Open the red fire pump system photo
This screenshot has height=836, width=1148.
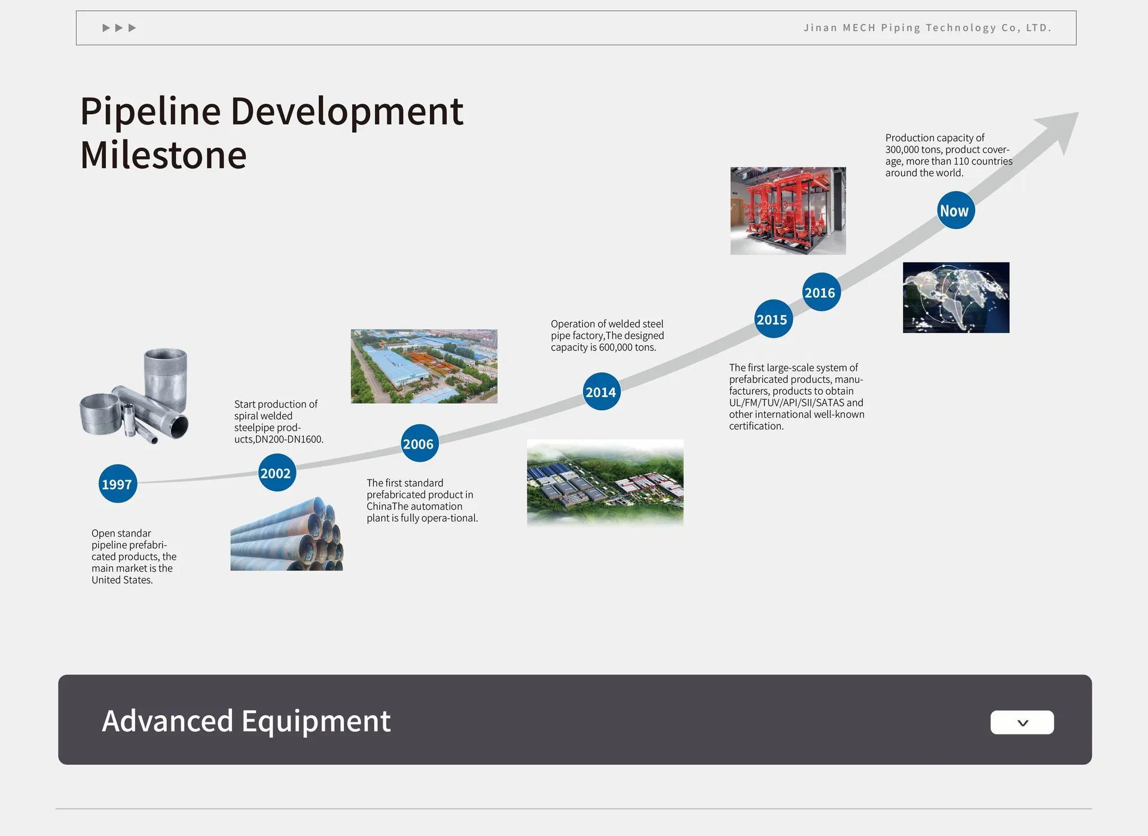coord(787,210)
